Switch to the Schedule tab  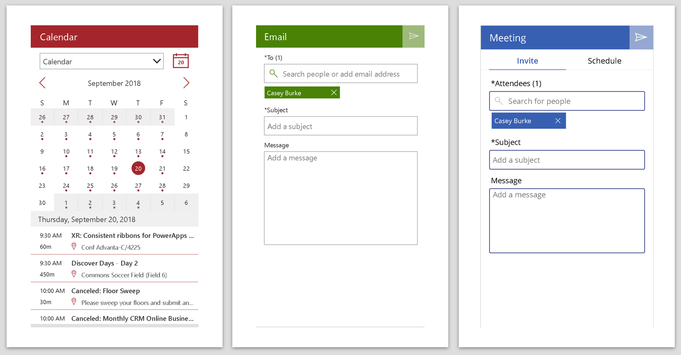coord(604,61)
